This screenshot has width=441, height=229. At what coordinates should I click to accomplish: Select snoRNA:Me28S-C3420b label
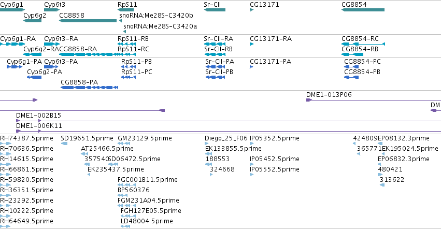pos(156,15)
